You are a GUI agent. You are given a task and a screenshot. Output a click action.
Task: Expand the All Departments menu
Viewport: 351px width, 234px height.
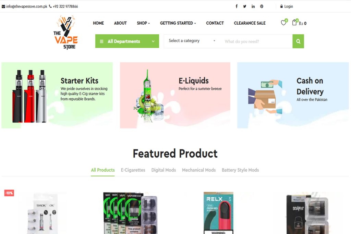point(127,41)
